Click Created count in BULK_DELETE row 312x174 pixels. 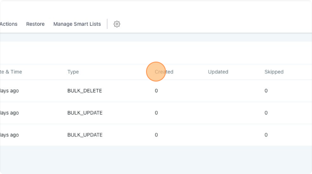coord(156,91)
